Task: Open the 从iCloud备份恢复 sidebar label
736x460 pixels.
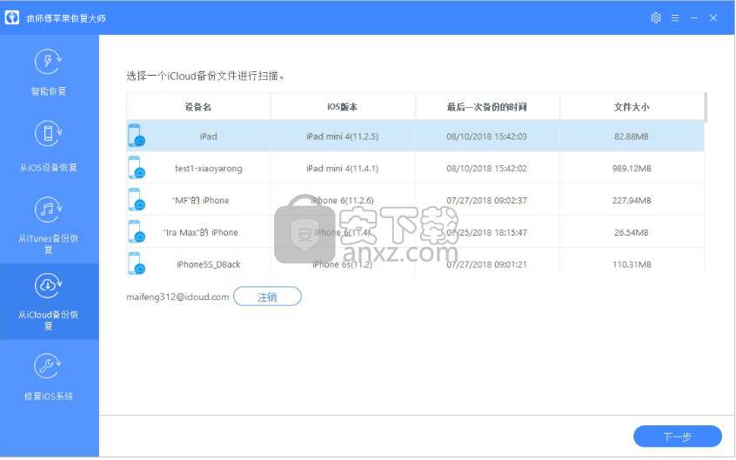Action: pos(49,320)
